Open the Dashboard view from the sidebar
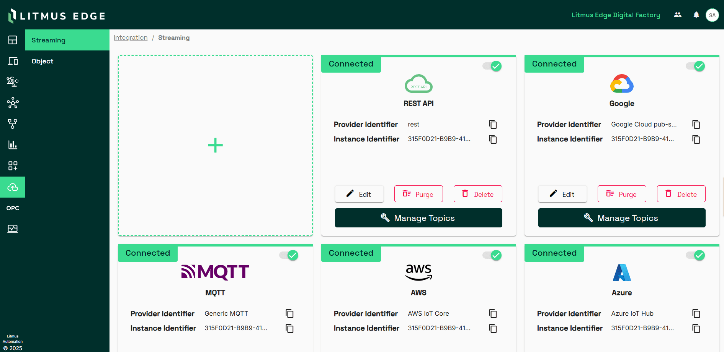 point(13,40)
